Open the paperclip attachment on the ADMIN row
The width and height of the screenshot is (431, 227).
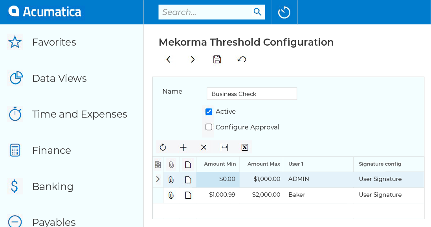(171, 179)
